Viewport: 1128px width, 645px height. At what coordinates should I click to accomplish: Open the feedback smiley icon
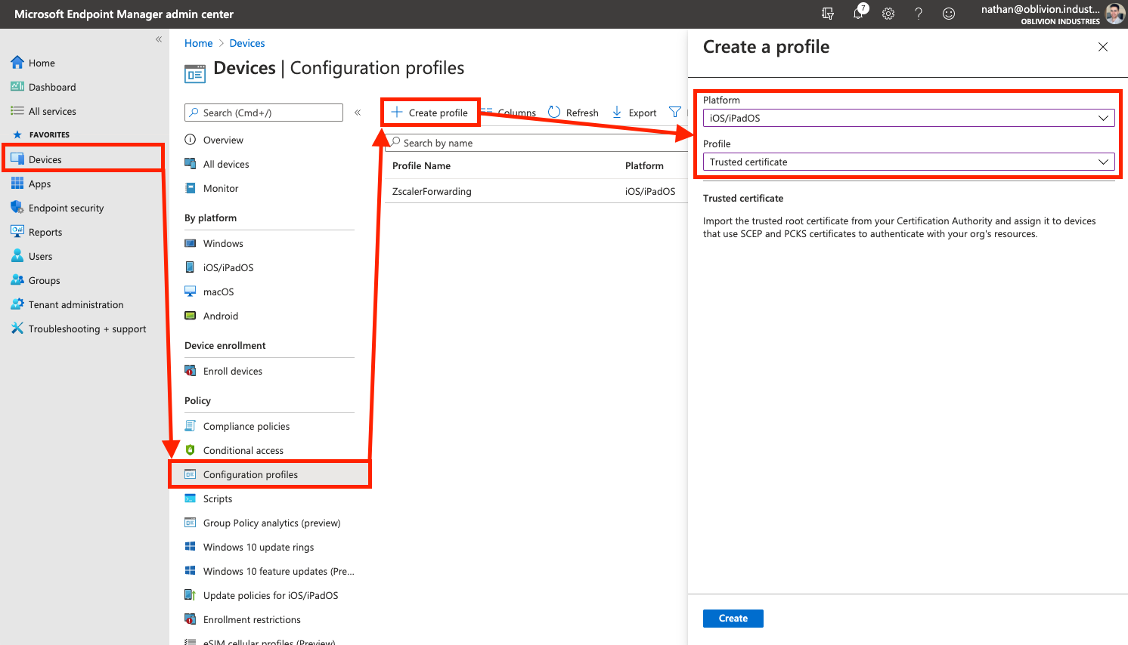coord(949,14)
